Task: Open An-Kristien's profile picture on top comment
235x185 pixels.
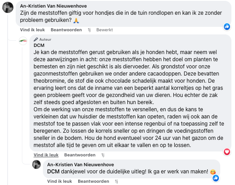Action: click(x=8, y=7)
